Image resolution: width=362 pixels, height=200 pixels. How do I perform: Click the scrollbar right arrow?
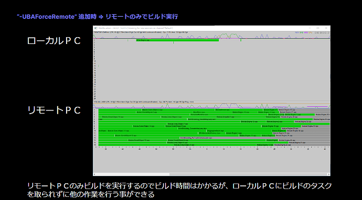329,174
